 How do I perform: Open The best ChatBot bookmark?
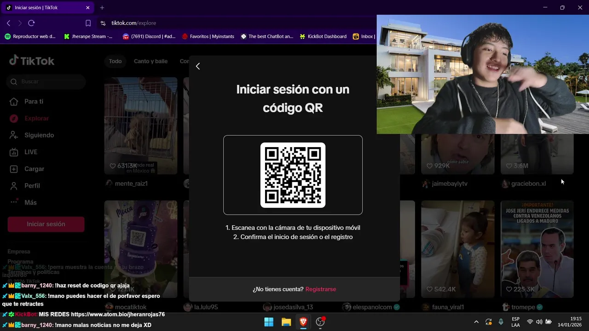pyautogui.click(x=267, y=36)
